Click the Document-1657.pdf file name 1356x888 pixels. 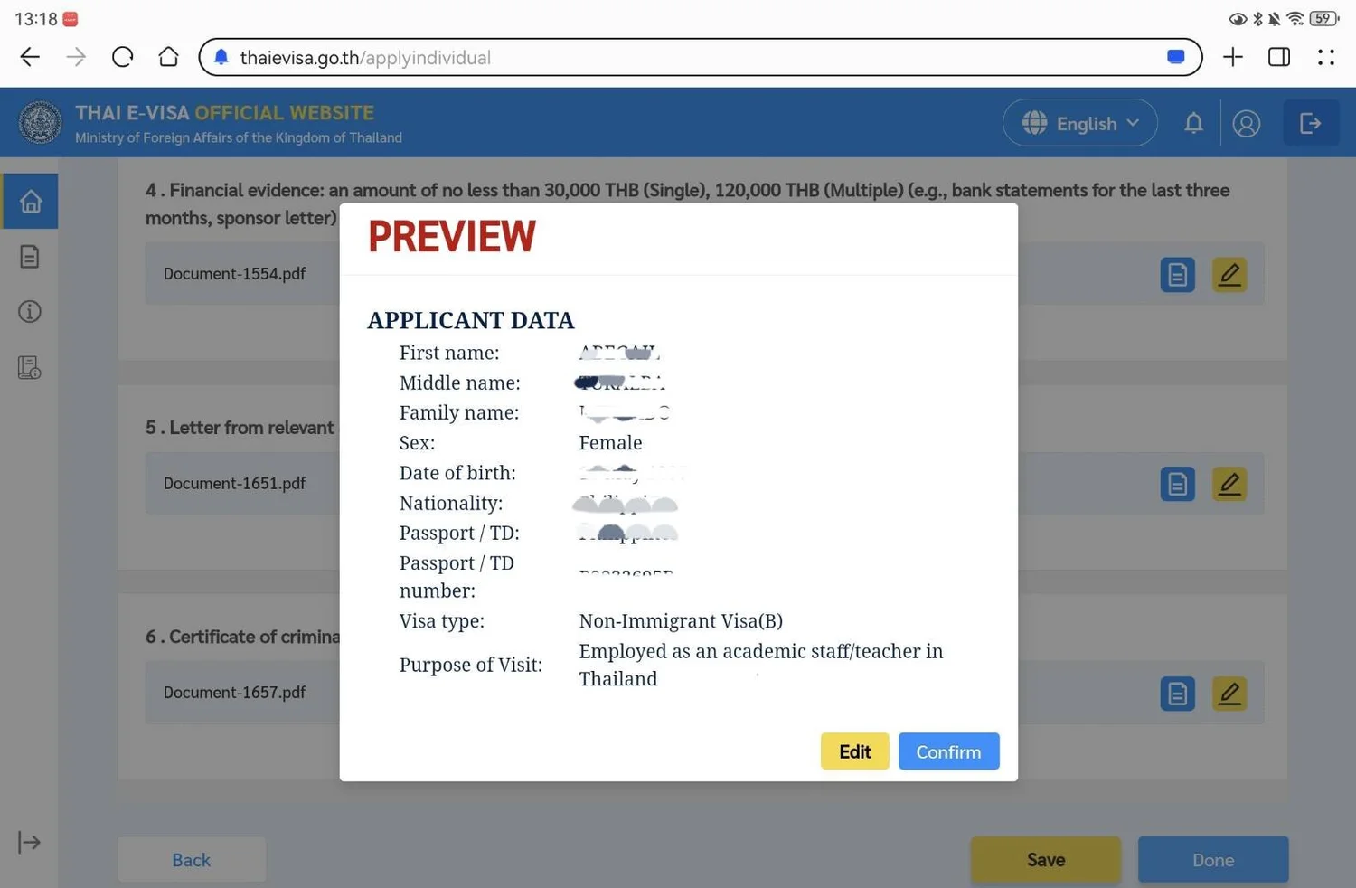pyautogui.click(x=234, y=693)
